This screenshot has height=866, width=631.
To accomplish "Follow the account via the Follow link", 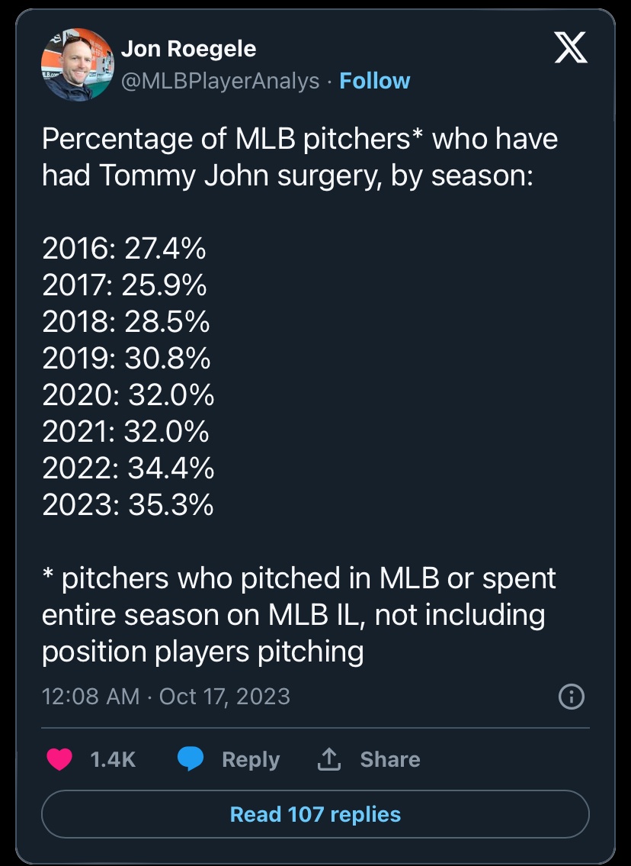I will coord(375,81).
